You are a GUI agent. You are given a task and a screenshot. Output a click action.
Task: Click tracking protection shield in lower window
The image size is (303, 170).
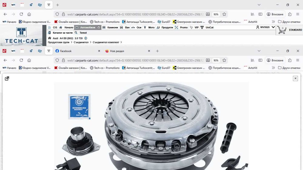coord(57,60)
